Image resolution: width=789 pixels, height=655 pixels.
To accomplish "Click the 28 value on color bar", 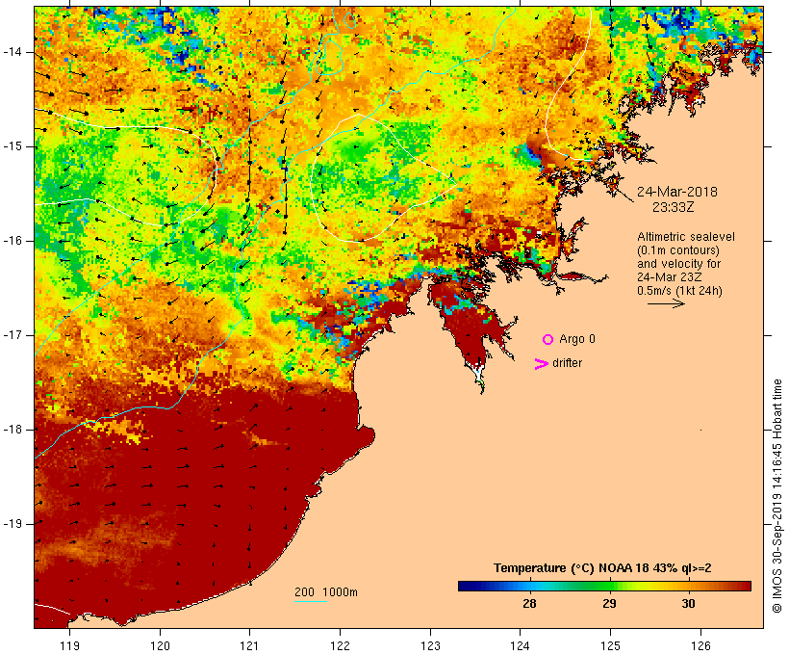I will click(x=529, y=604).
